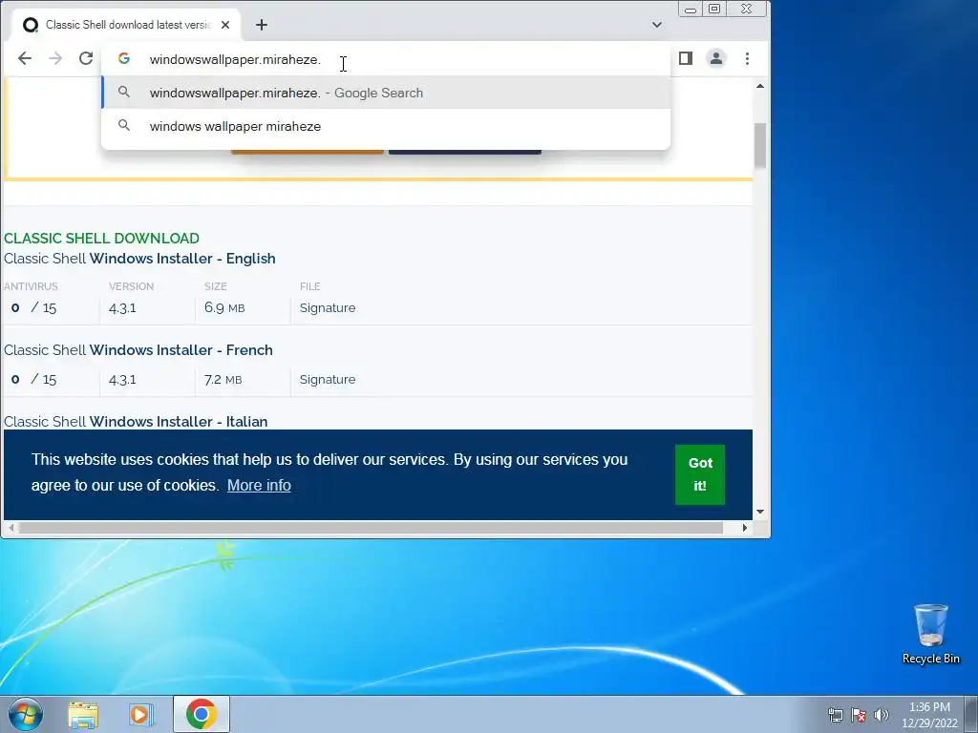Screen dimensions: 978x733
Task: Open Action Center flag tray icon
Action: [x=859, y=715]
